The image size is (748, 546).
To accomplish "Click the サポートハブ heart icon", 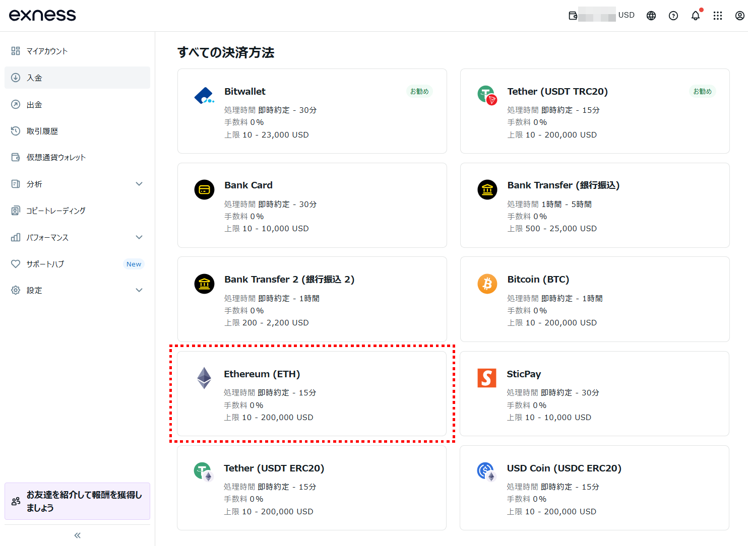I will pos(16,264).
